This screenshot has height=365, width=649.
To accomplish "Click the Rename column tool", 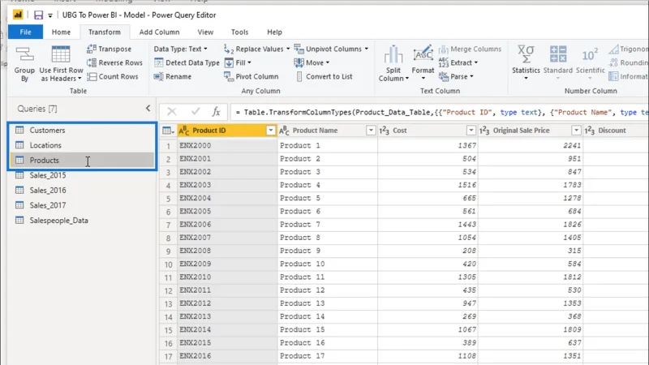I will [x=173, y=76].
